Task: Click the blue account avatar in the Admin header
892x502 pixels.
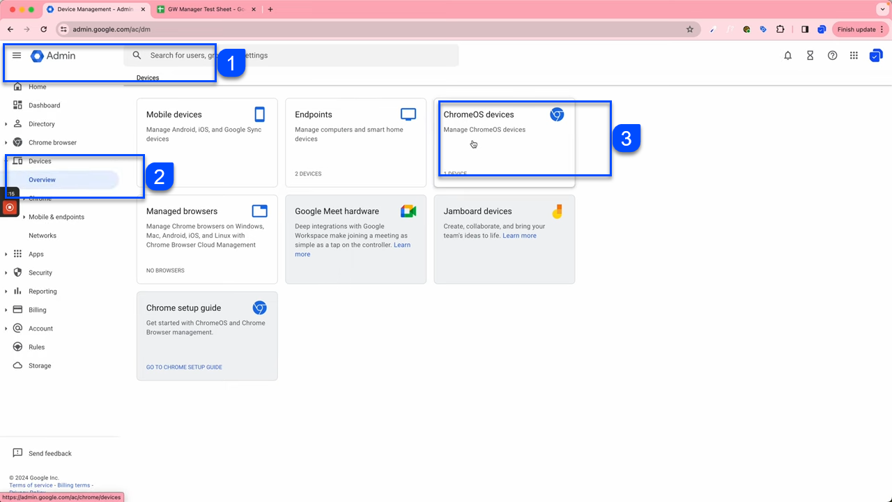Action: click(x=876, y=56)
